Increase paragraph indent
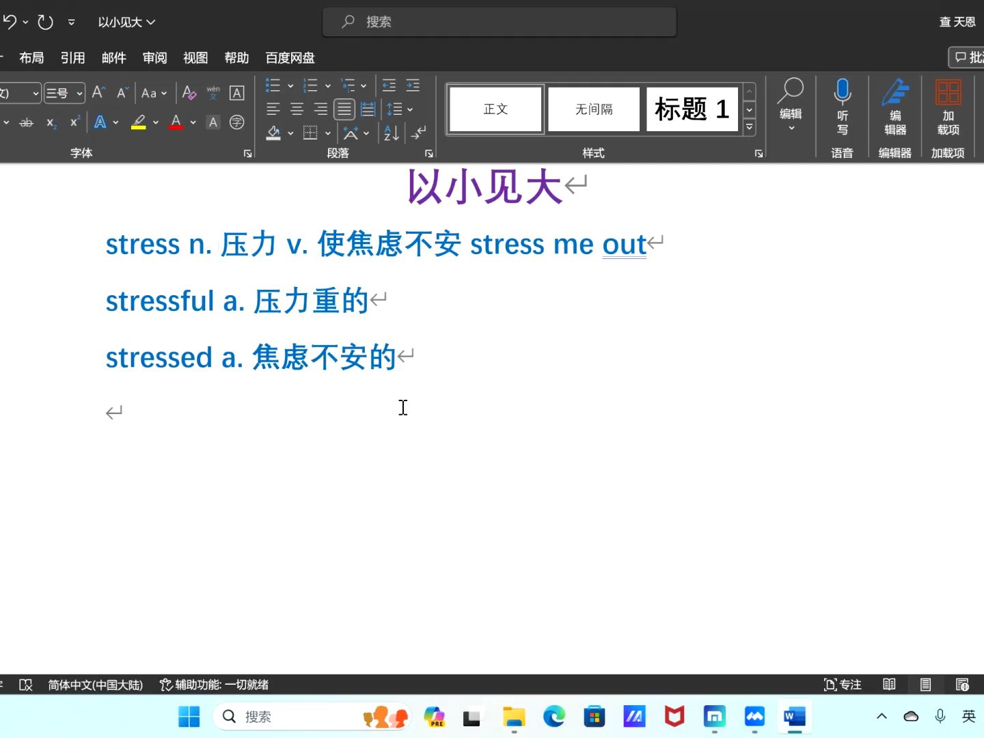 click(x=413, y=85)
